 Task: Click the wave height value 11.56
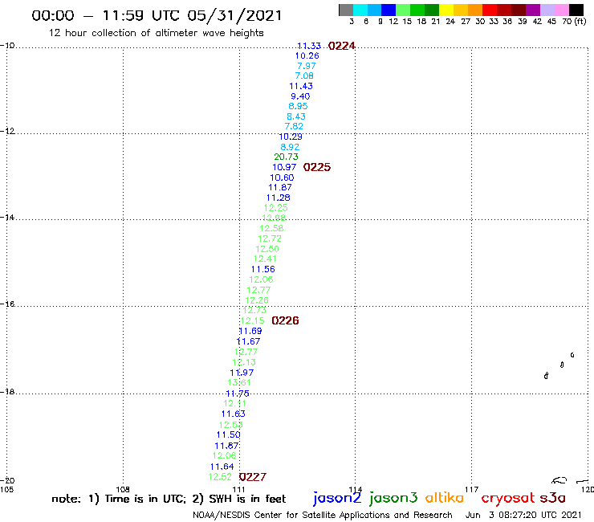click(263, 269)
